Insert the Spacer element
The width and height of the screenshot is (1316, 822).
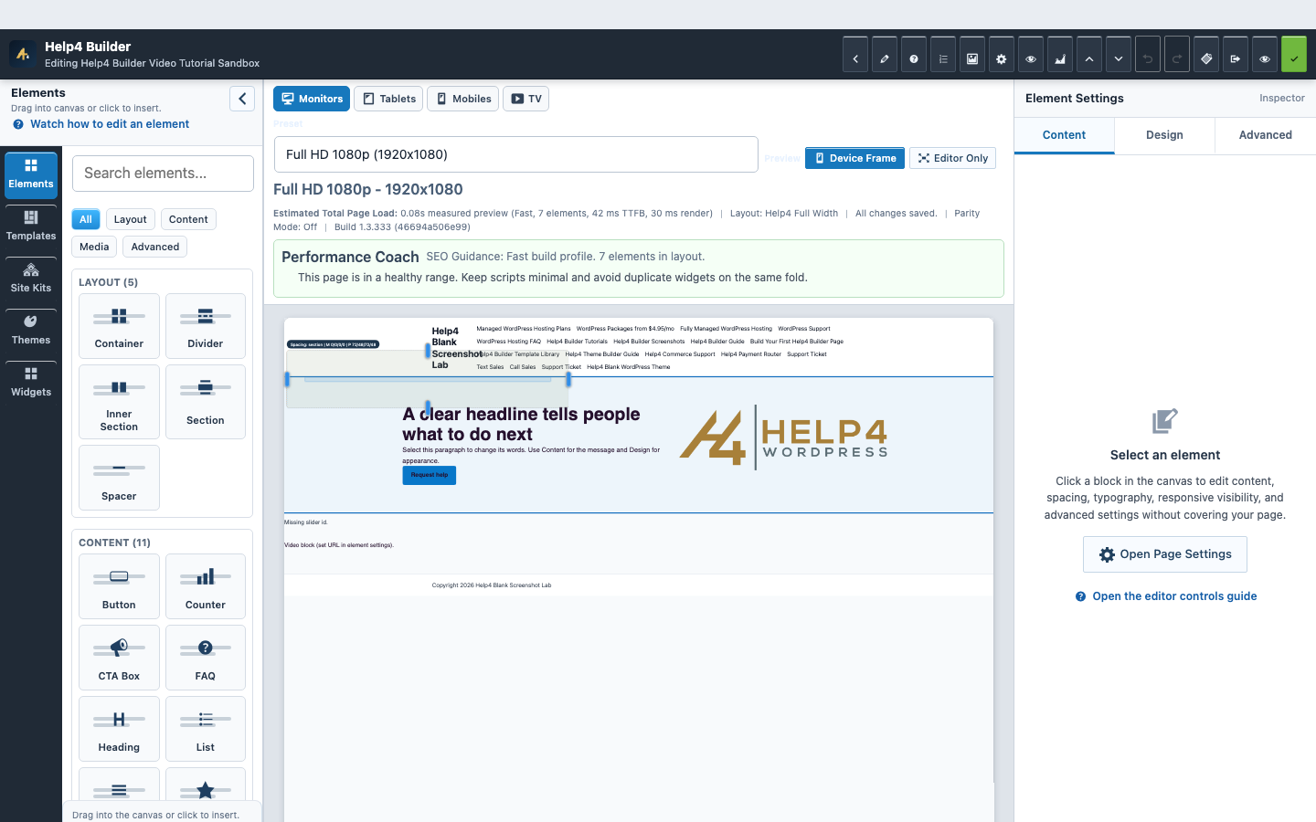[x=120, y=478]
